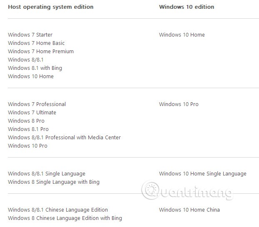Click the Windows 10 Home China text
The height and width of the screenshot is (227, 259).
[x=189, y=210]
